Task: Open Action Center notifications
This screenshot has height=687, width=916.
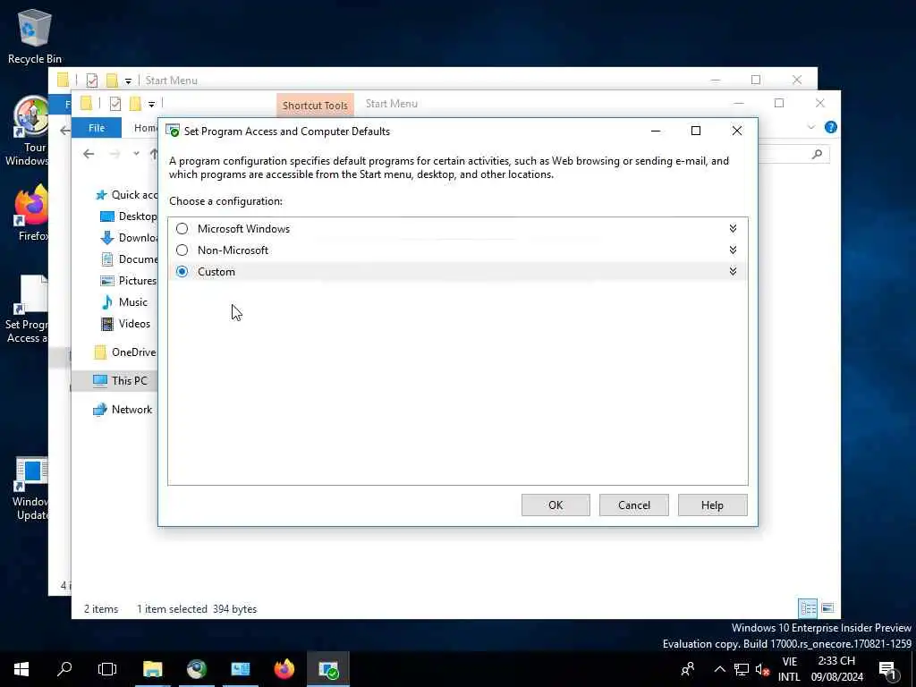Action: (x=888, y=669)
